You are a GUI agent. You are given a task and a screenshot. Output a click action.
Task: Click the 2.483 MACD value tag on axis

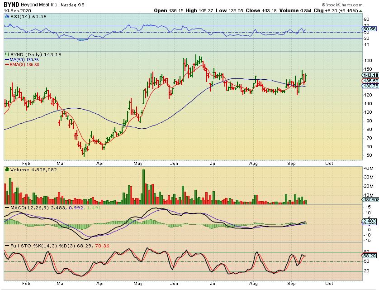click(370, 221)
